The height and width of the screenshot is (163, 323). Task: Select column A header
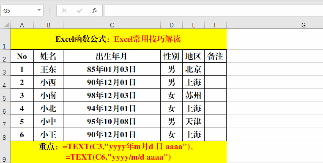(x=22, y=25)
